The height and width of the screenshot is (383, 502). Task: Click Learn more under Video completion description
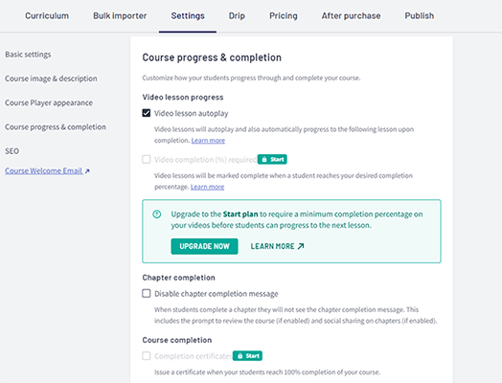[x=208, y=187]
